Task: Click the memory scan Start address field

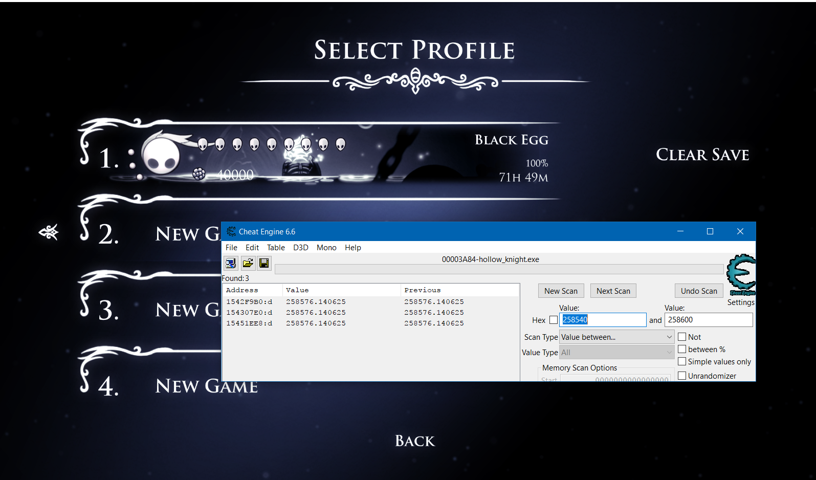Action: [x=615, y=379]
